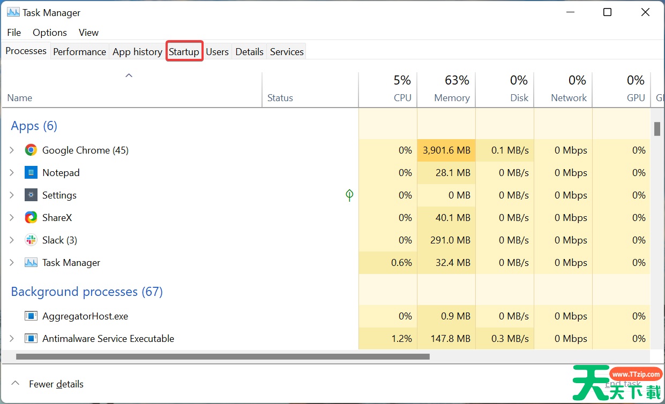Click the Notepad icon in Apps list
Viewport: 665px width, 404px height.
point(31,173)
